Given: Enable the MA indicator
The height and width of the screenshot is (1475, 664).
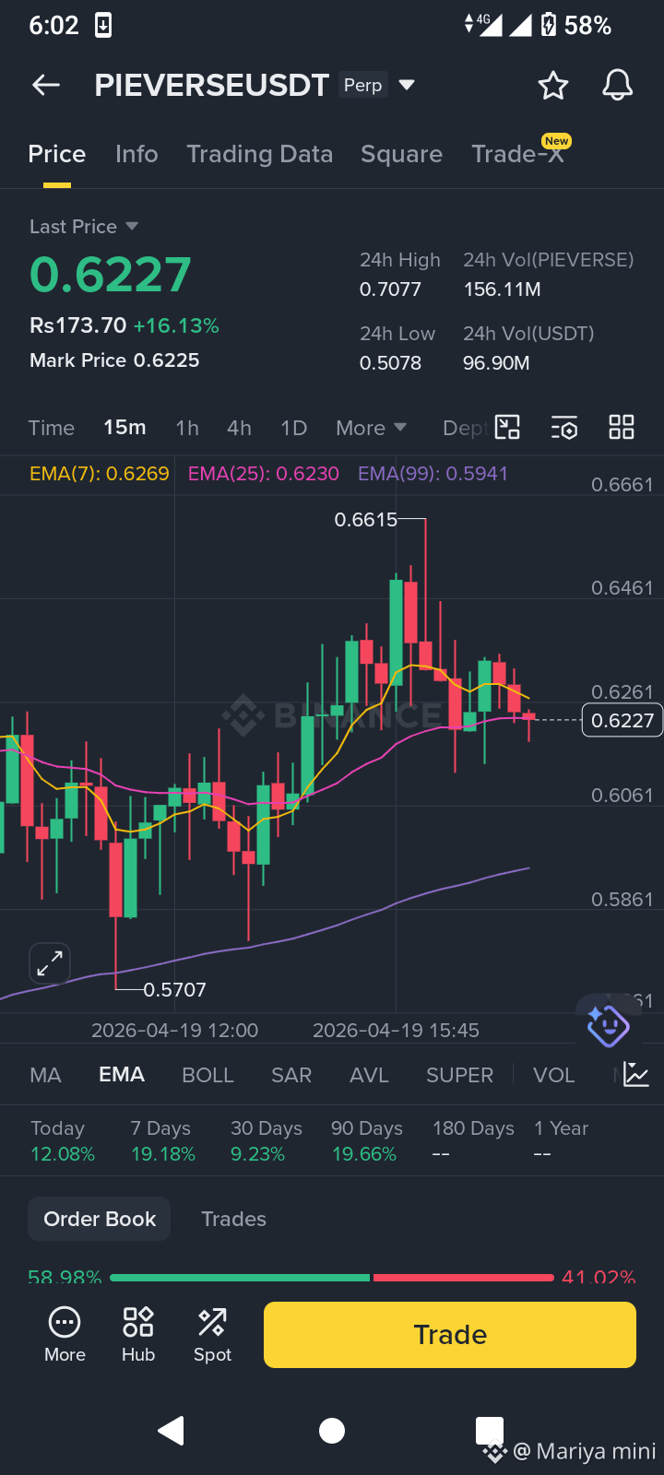Looking at the screenshot, I should click(45, 1075).
